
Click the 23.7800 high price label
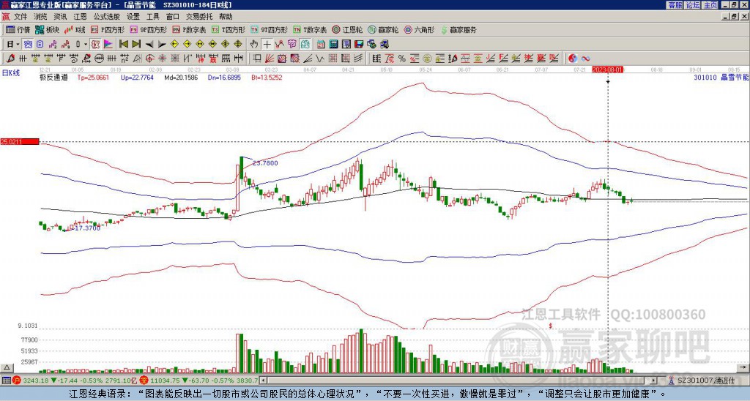(x=265, y=163)
